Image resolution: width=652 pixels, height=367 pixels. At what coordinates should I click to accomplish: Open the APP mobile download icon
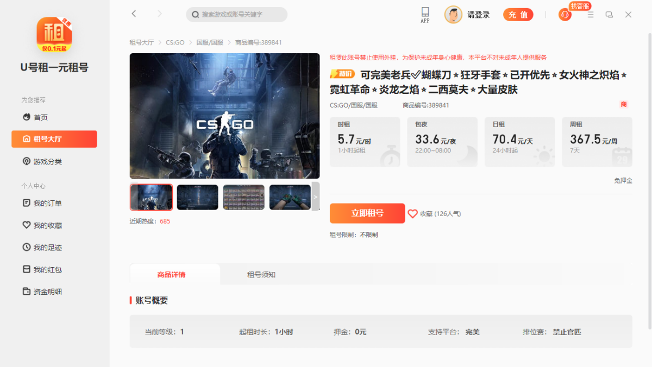coord(425,14)
